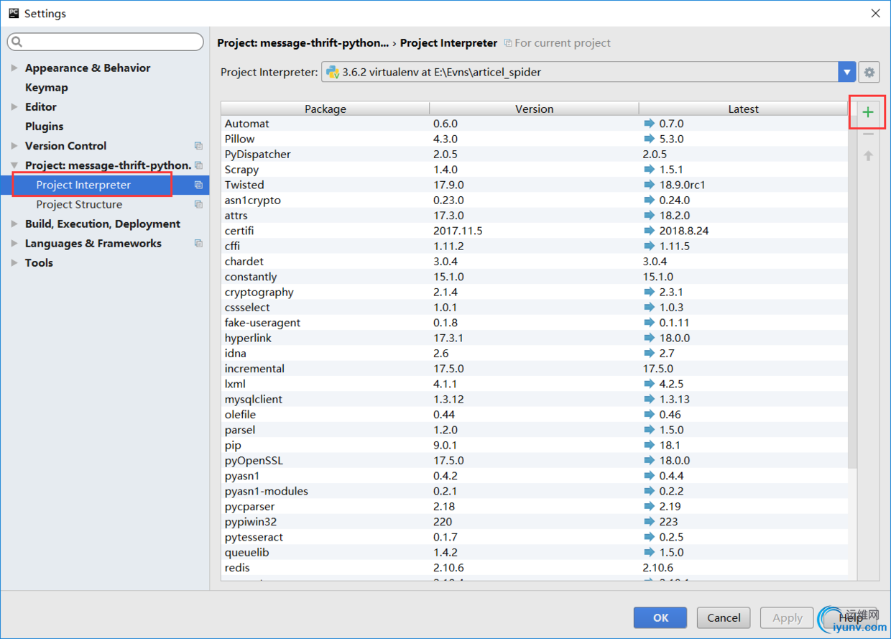Select the fake-useragent package row

[x=535, y=323]
